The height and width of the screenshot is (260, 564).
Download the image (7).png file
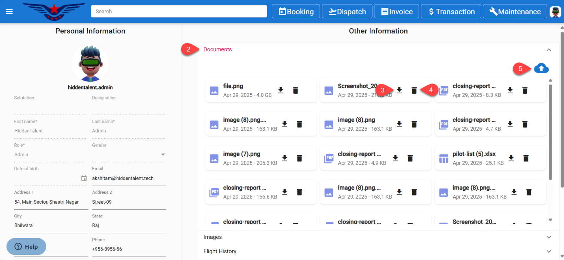(284, 158)
